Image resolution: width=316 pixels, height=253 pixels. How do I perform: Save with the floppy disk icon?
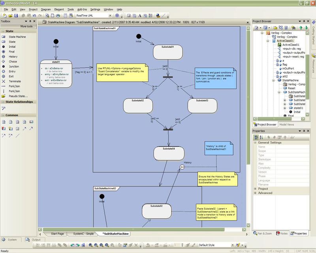[x=16, y=15]
